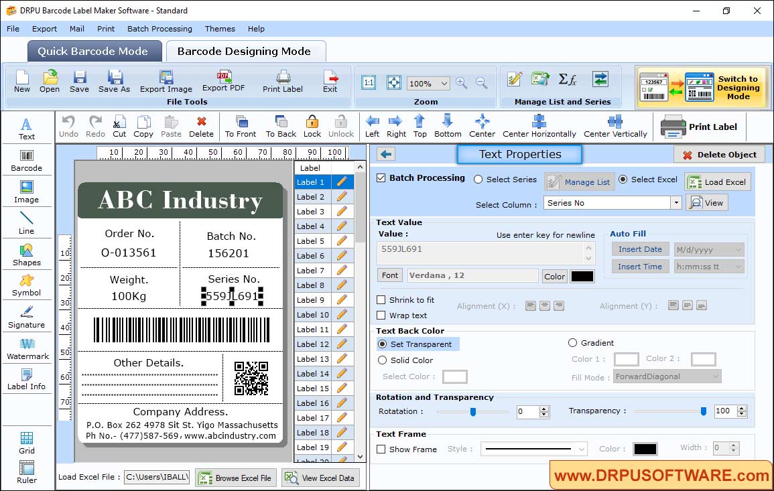Click the zoom out magnifier icon
The height and width of the screenshot is (491, 774).
481,83
